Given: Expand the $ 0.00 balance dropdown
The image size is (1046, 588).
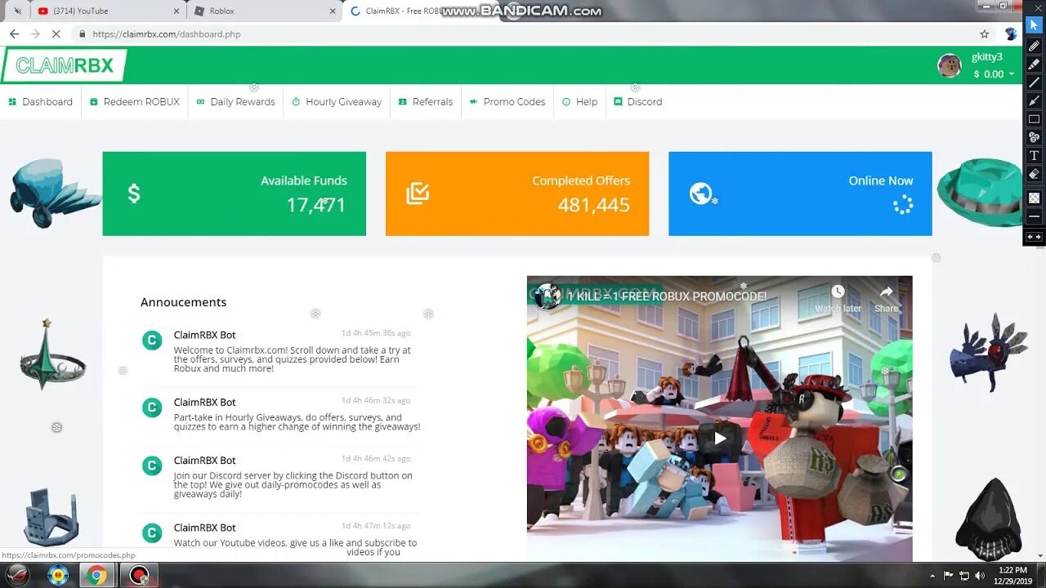Looking at the screenshot, I should [x=994, y=74].
